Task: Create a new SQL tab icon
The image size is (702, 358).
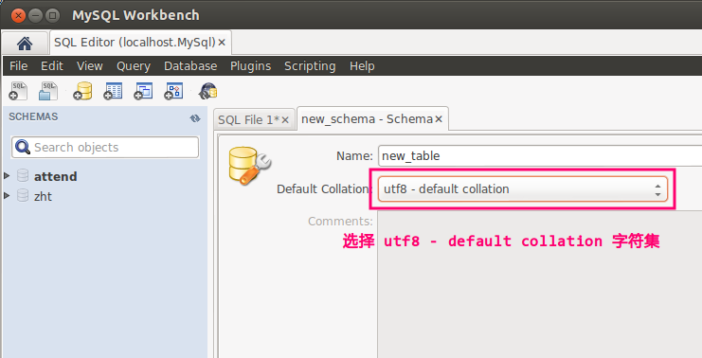Action: click(18, 91)
